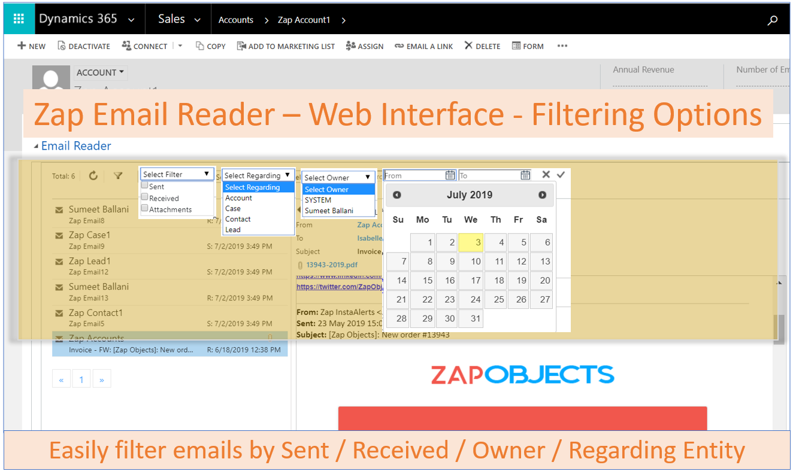The image size is (793, 471).
Task: Check the Attachments filter checkbox
Action: [144, 208]
